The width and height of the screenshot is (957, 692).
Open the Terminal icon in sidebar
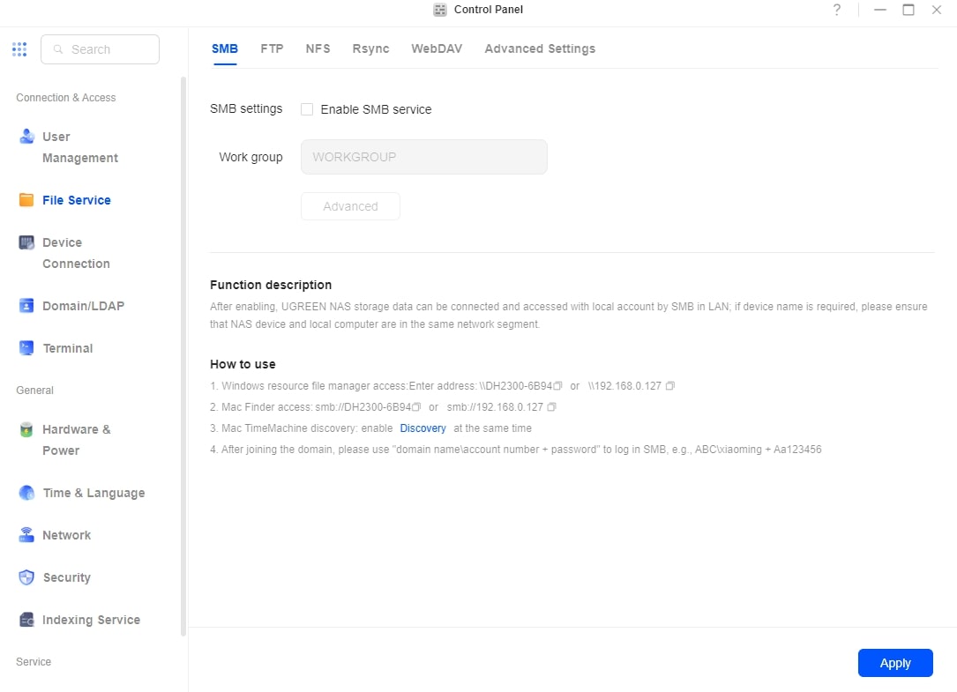[26, 348]
